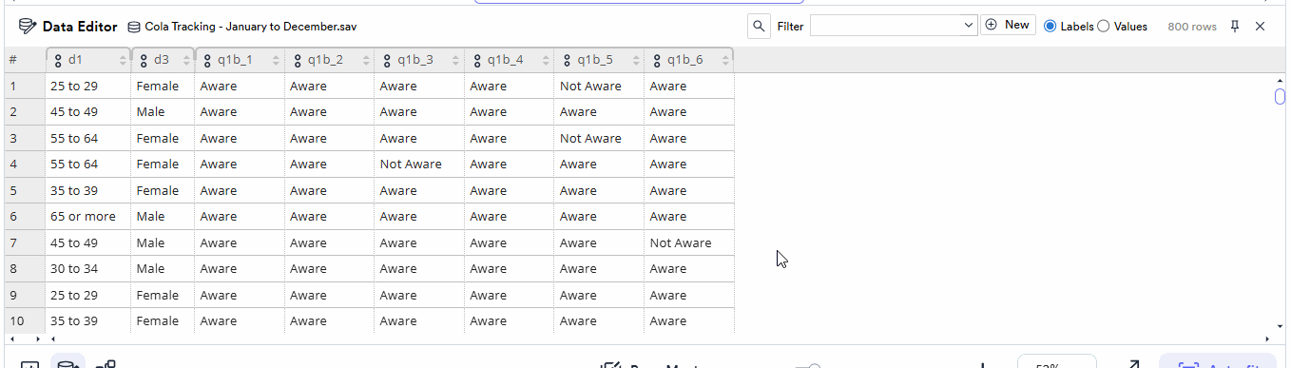
Task: Click the variable type icon on q1b_1 header
Action: pyautogui.click(x=208, y=61)
